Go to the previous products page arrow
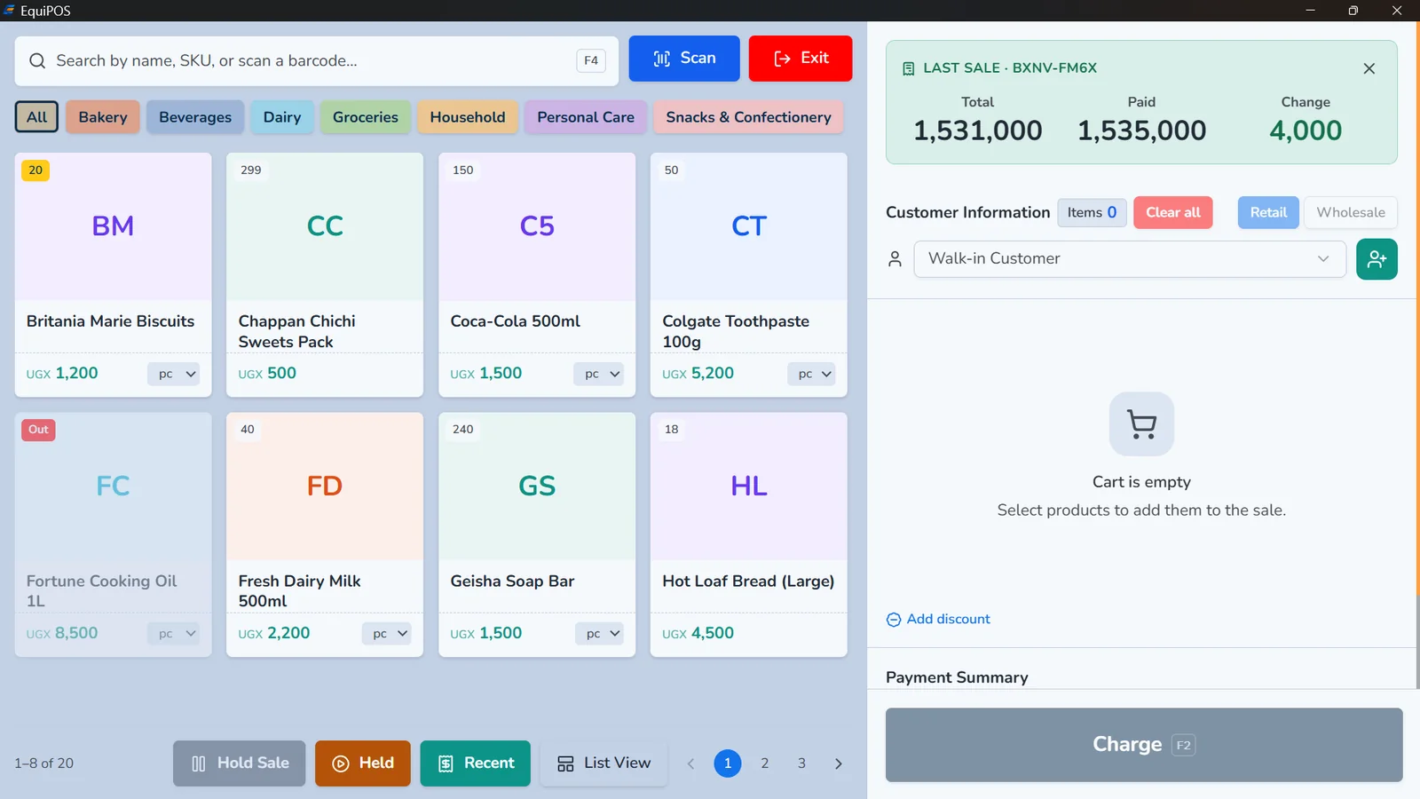Image resolution: width=1420 pixels, height=799 pixels. tap(690, 763)
